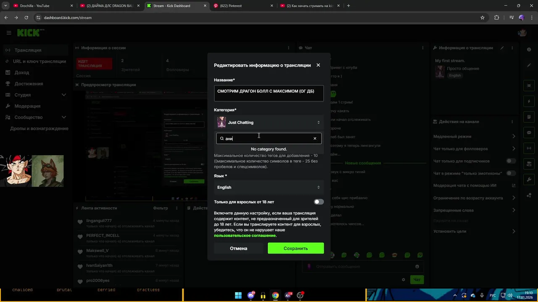The image size is (538, 302).
Task: Switch to the (622) Pinterest tab
Action: [x=244, y=6]
